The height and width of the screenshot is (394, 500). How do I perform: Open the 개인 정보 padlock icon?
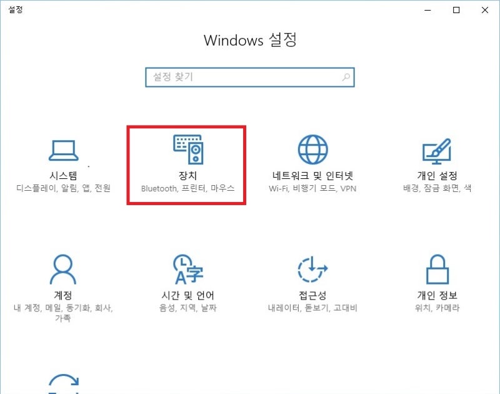click(x=437, y=270)
